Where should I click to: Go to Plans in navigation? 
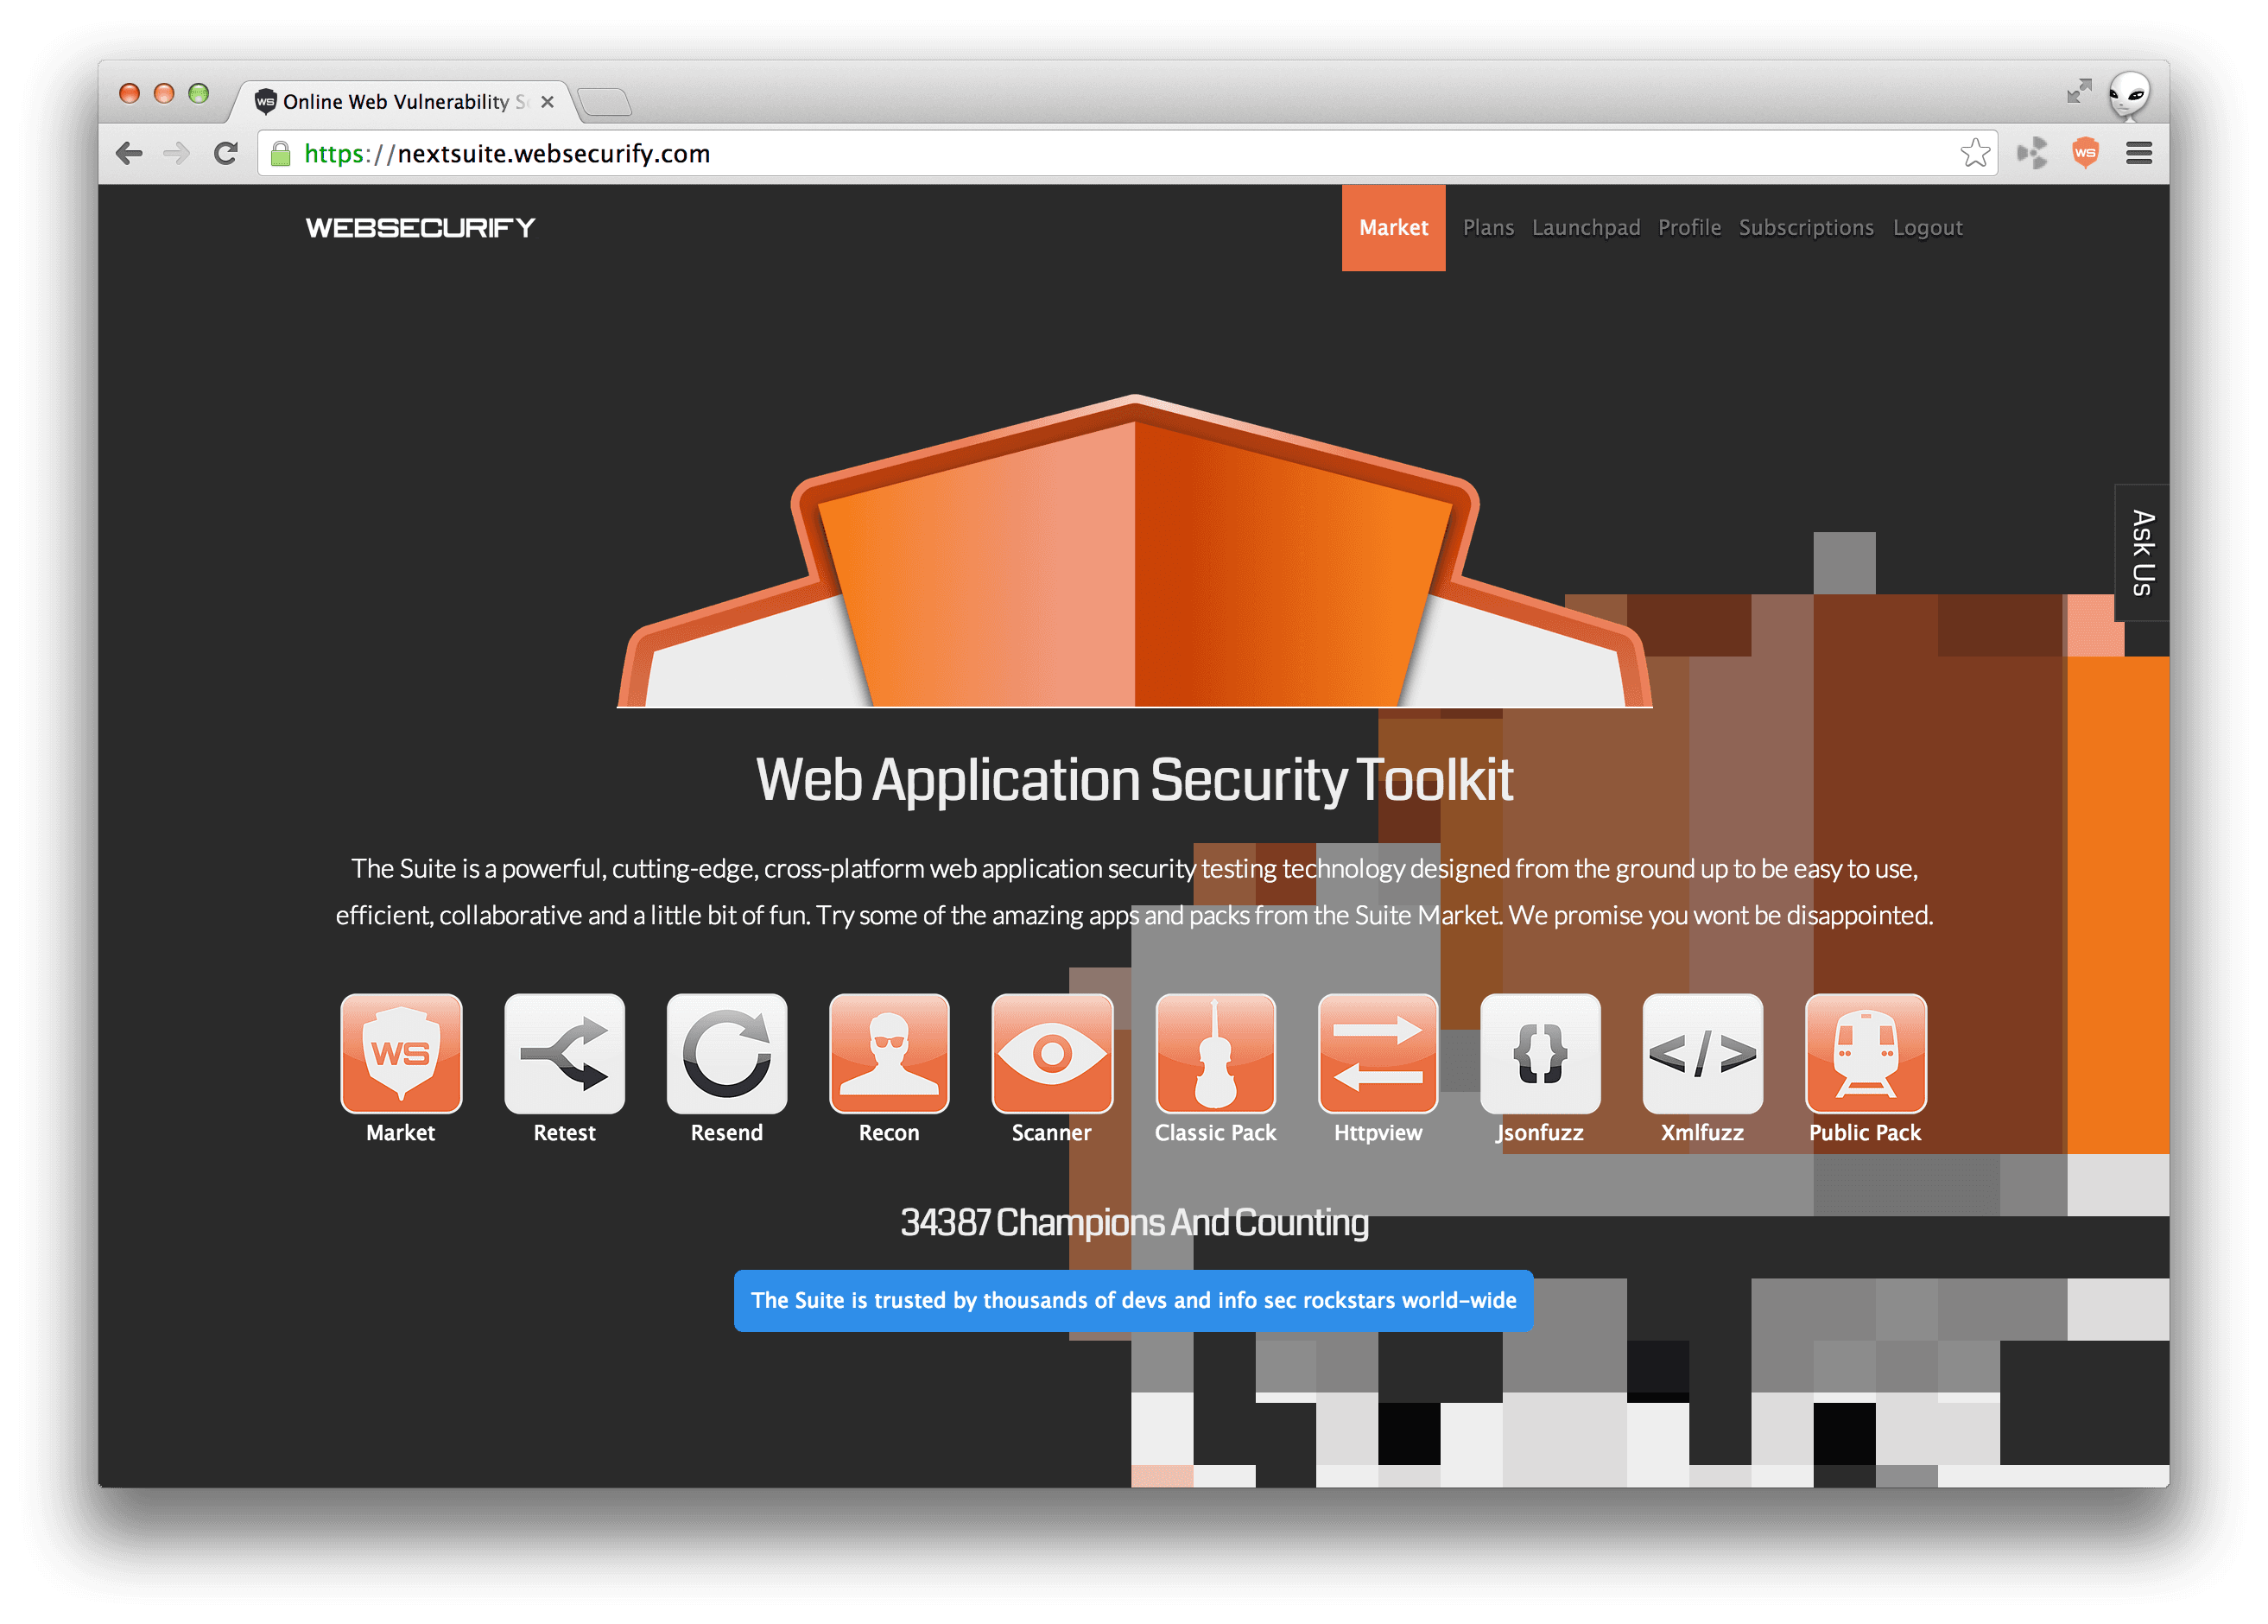tap(1487, 227)
